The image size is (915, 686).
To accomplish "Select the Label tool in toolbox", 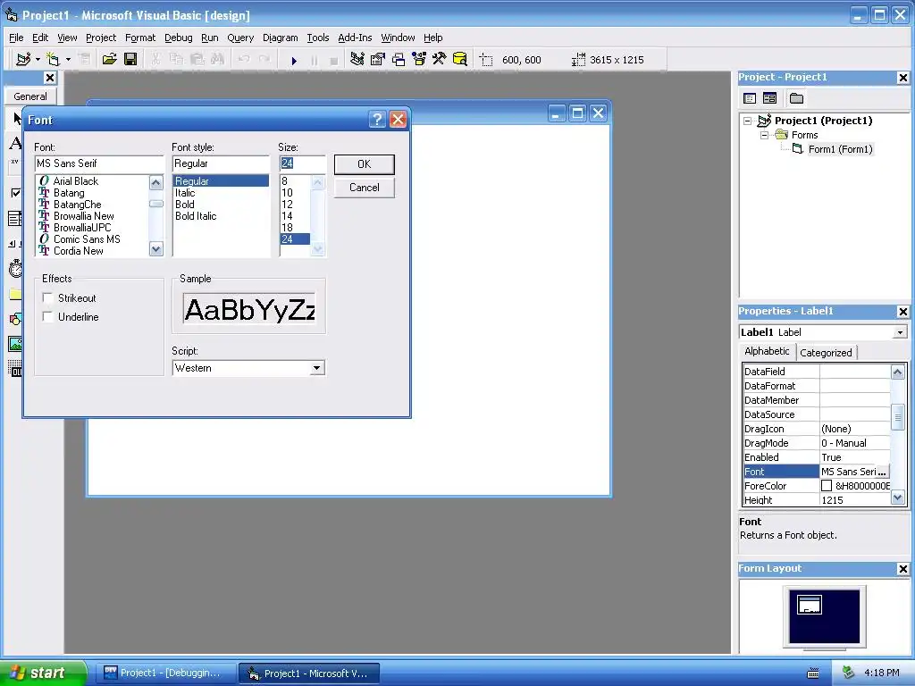I will tap(15, 143).
